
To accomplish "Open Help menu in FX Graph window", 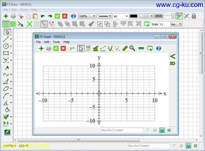I will (x=66, y=42).
